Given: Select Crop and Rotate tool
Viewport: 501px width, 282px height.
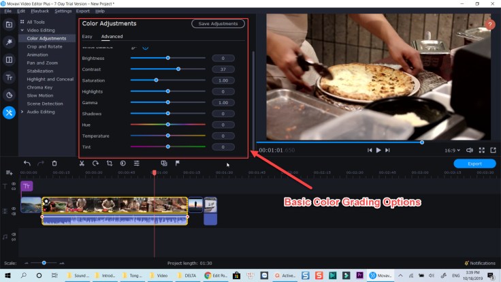Looking at the screenshot, I should click(44, 47).
